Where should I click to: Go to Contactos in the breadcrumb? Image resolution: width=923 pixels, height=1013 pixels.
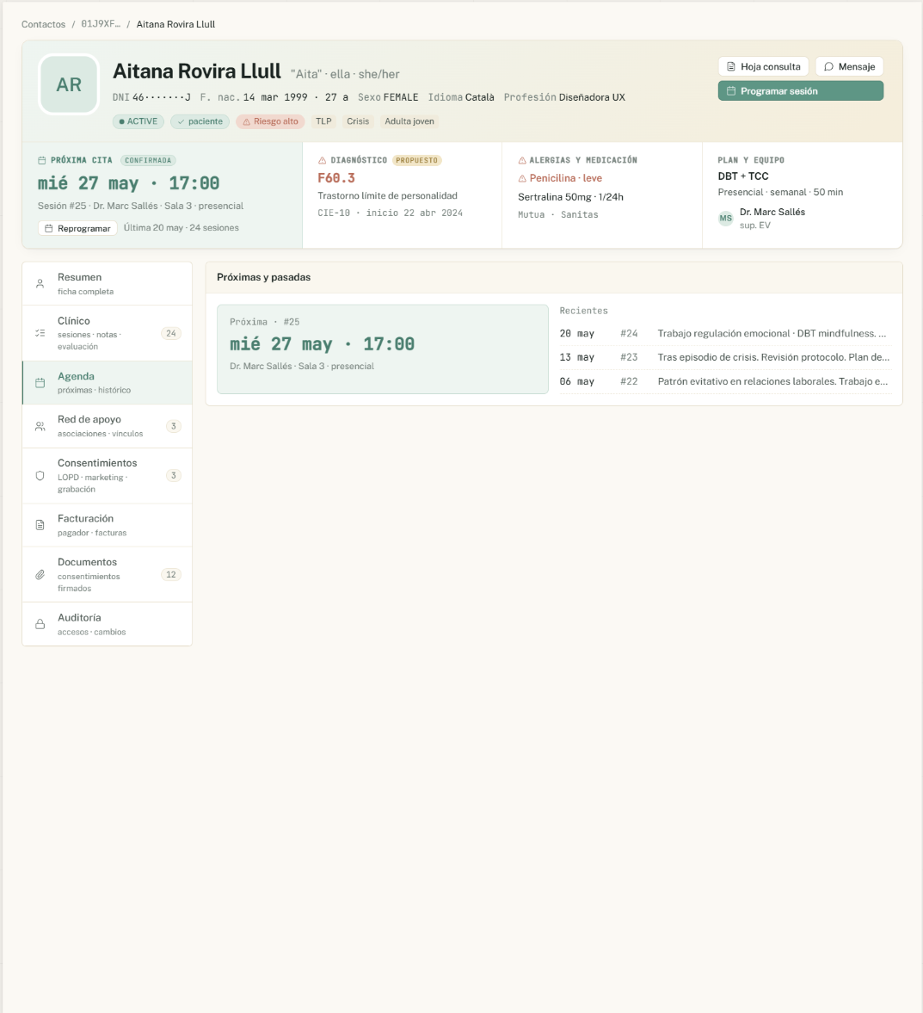[x=43, y=24]
